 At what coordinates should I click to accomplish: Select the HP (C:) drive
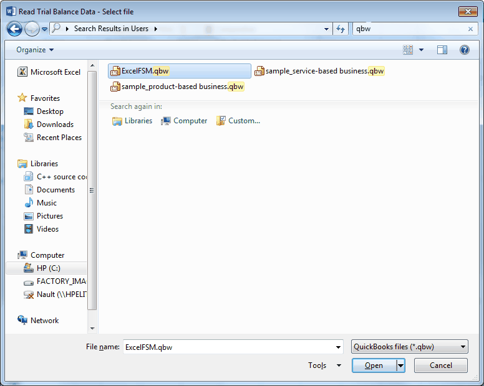tap(46, 268)
